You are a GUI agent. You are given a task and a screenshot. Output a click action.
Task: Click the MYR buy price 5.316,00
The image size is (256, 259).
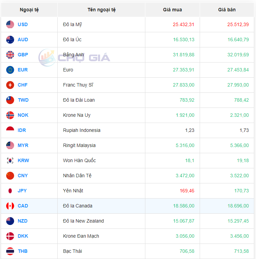tap(185, 145)
